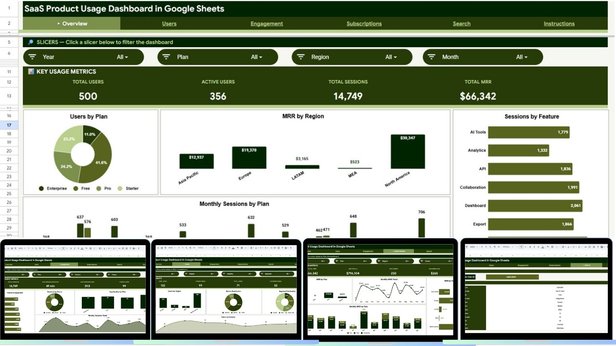Open the Engagement tab tablet preview
Screen dimensions: 616x346
coord(75,289)
